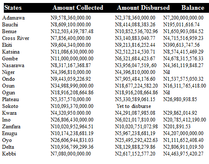209x164 pixels.
Task: Click Osun's amount collected N34,988,990,000.00
Action: 72,86
